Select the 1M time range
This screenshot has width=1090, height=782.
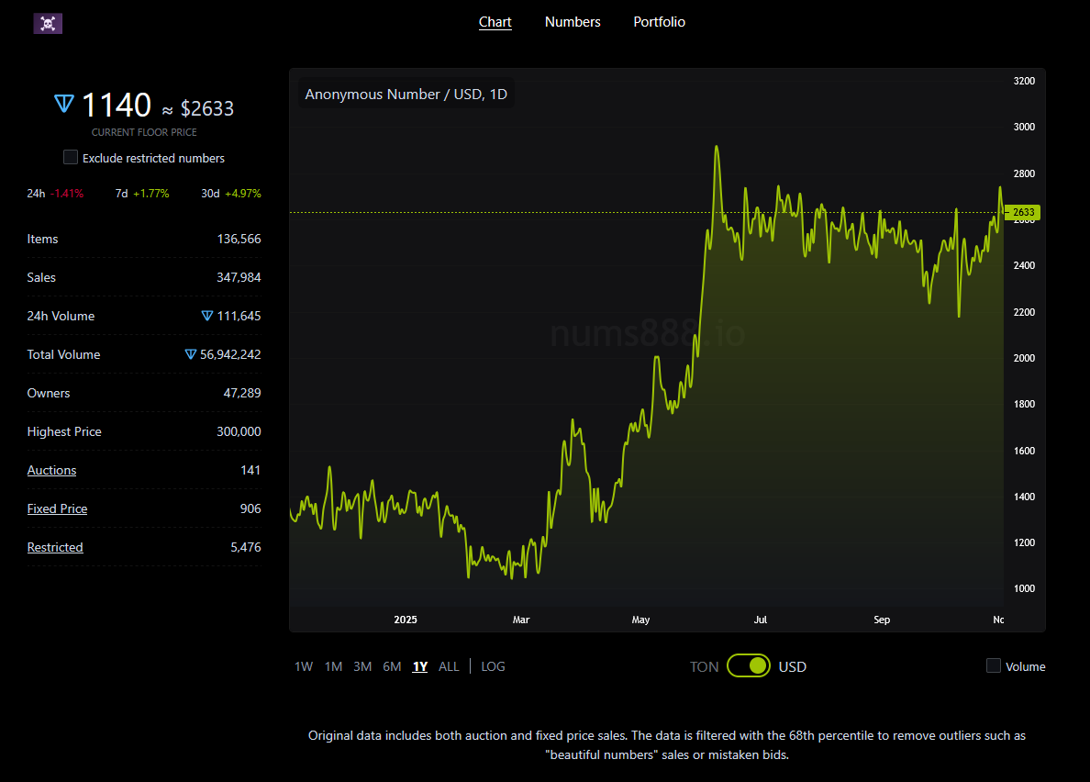click(334, 666)
